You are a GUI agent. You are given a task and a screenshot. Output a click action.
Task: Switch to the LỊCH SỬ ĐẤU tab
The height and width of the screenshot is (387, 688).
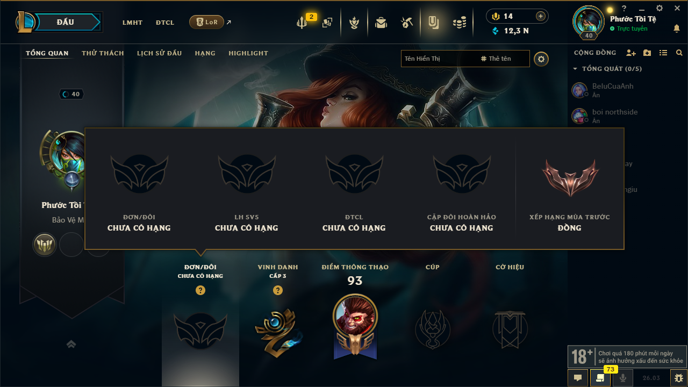[159, 53]
